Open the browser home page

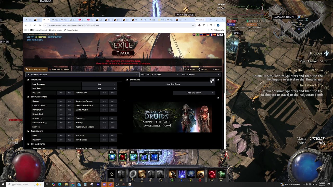pyautogui.click(x=40, y=25)
